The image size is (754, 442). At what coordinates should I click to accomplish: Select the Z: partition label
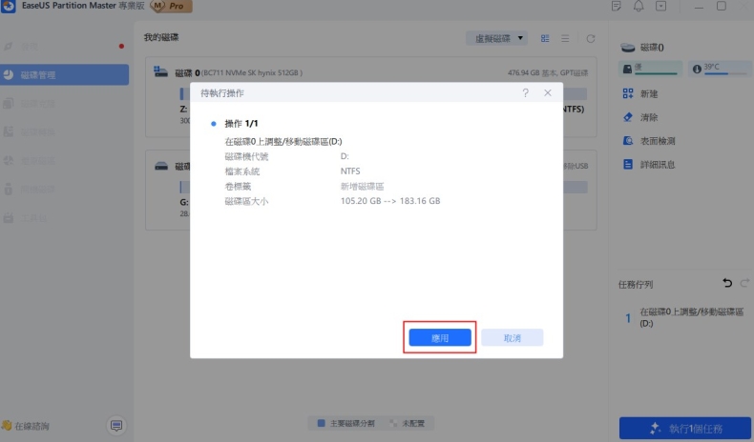[183, 109]
